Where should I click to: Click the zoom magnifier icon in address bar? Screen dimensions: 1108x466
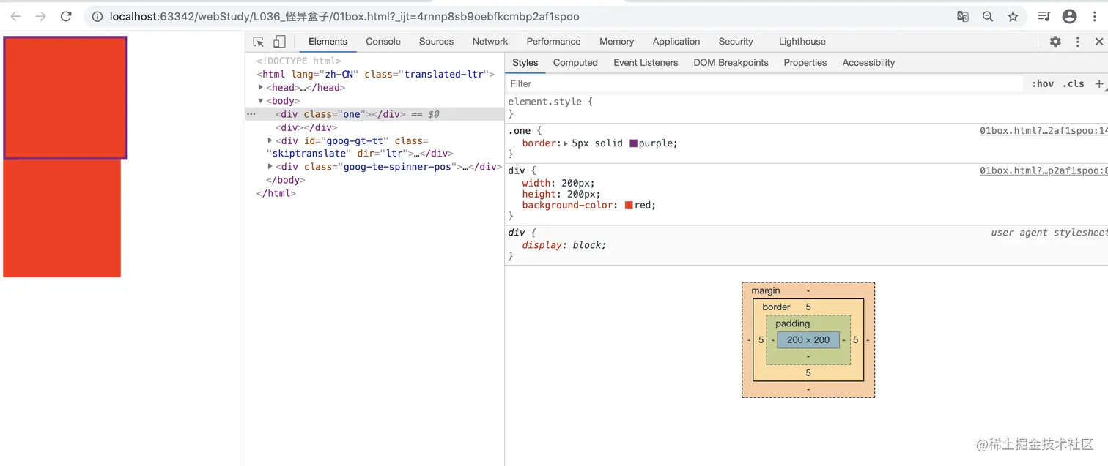(x=988, y=16)
